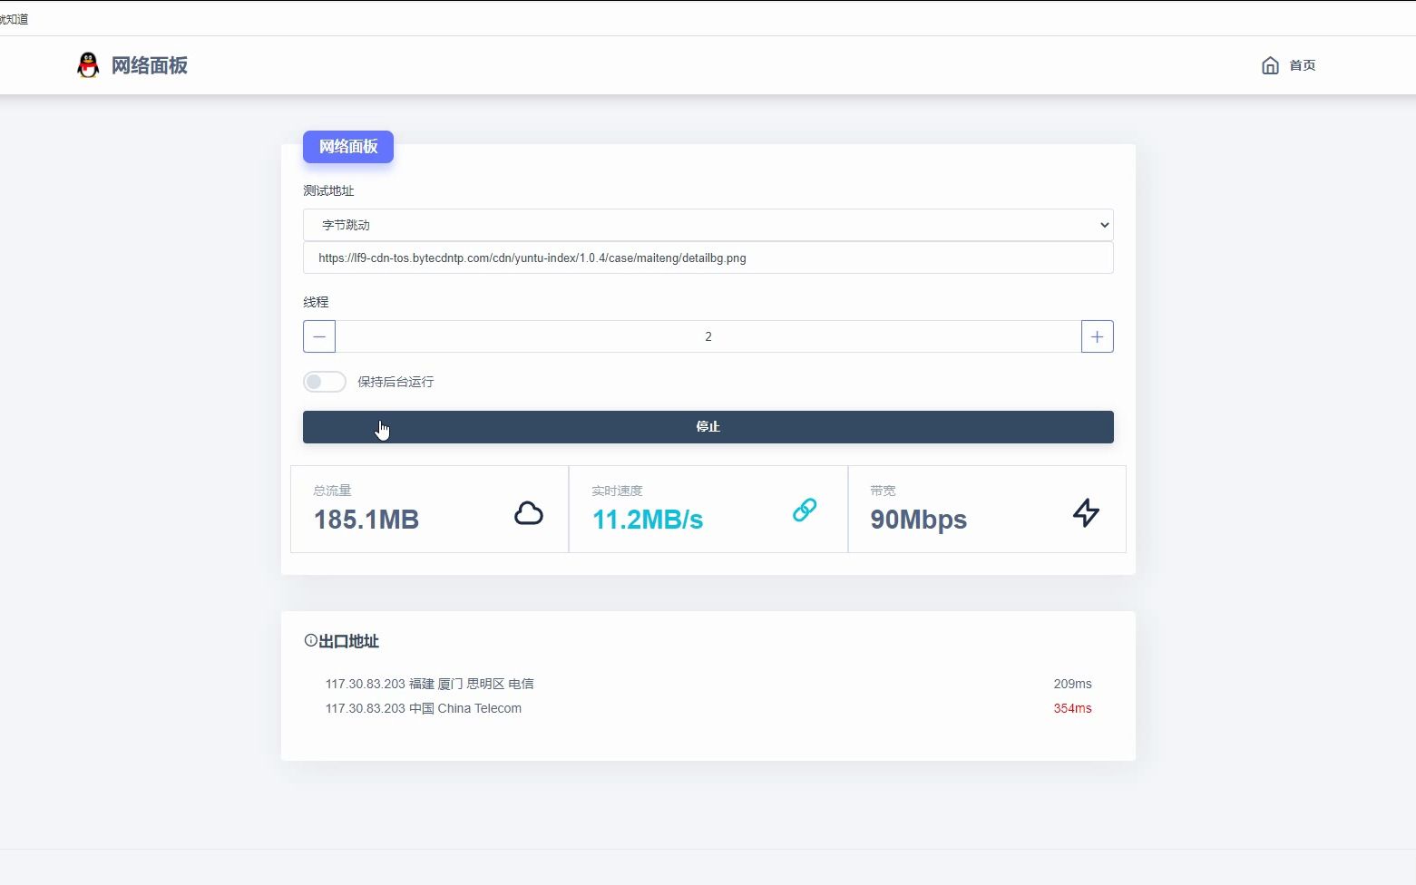Toggle the 保持后台运行 switch

point(325,382)
